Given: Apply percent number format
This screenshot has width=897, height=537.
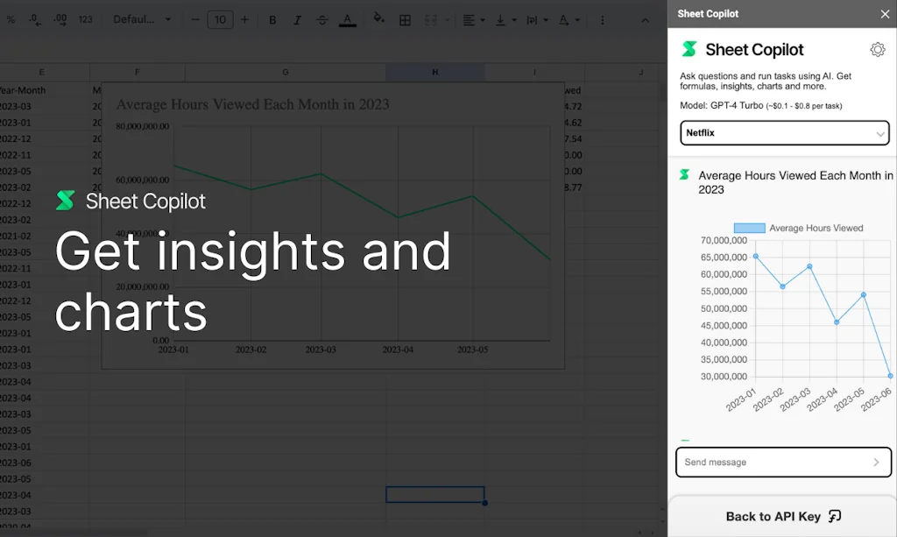Looking at the screenshot, I should (12, 19).
